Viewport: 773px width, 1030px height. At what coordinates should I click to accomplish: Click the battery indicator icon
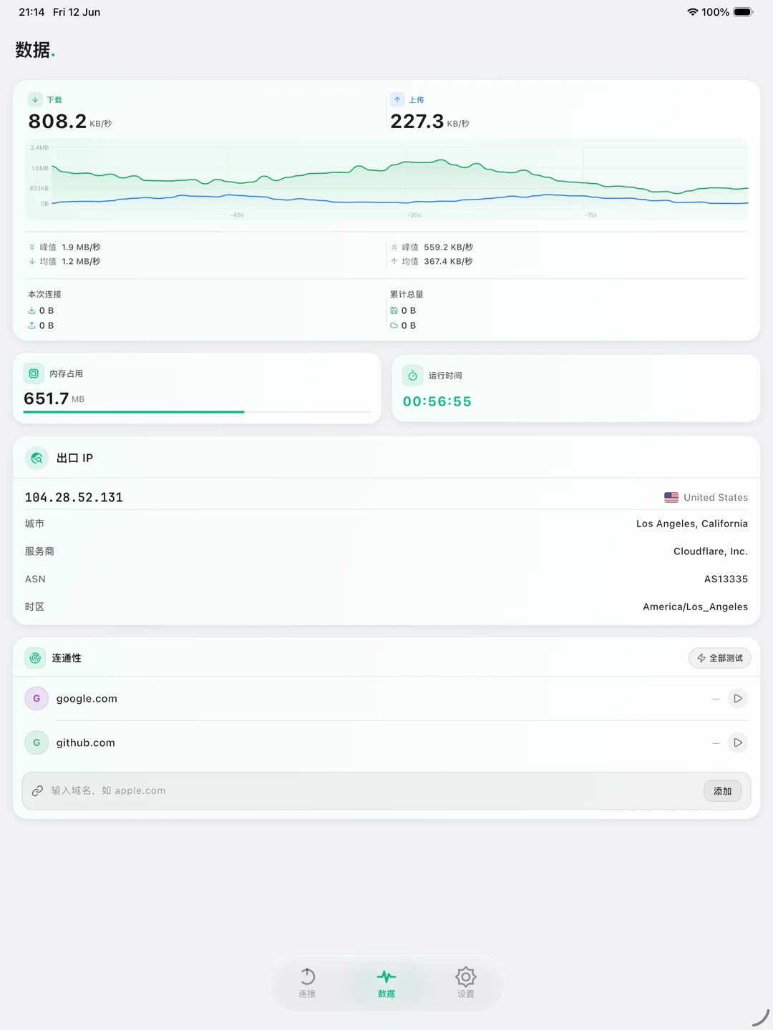[x=743, y=12]
